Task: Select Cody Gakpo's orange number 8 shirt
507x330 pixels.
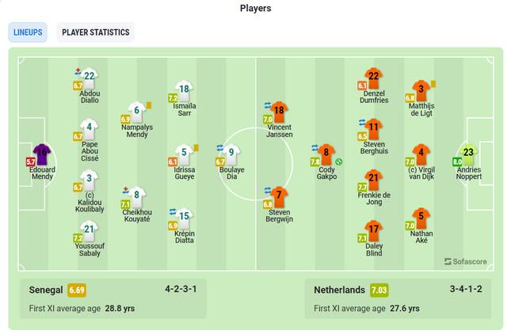Action: coord(326,154)
